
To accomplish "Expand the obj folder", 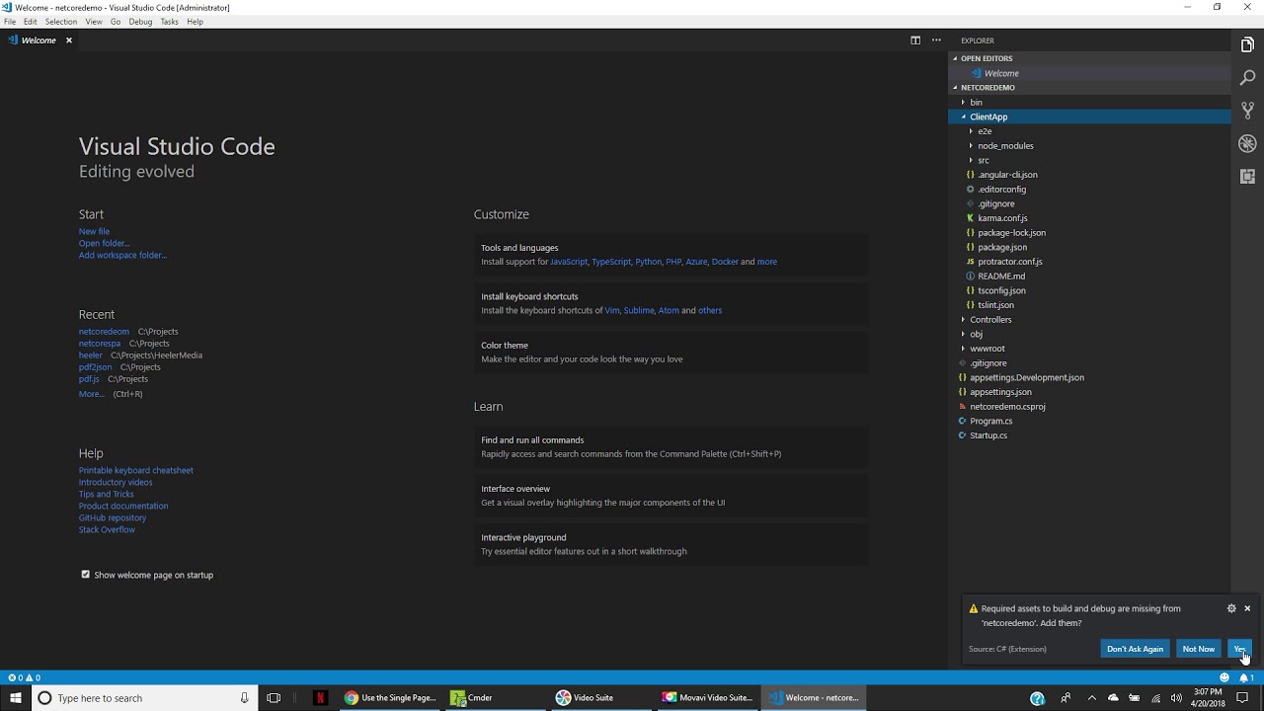I will 1089,334.
